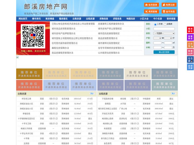
Task: Click the purple 客服微信 sidebar icon
Action: click(x=190, y=37)
